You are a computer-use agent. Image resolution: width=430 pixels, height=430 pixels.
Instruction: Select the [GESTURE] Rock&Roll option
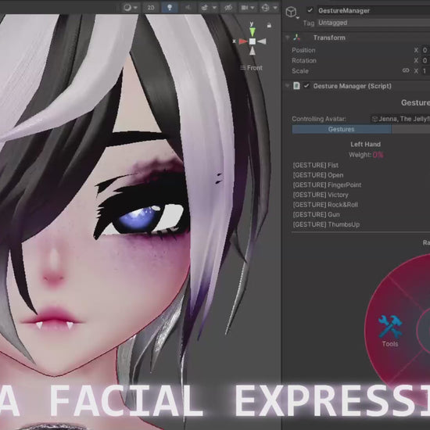[325, 205]
